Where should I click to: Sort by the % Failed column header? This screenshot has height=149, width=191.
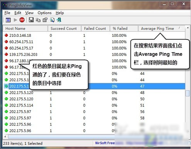tap(124, 29)
